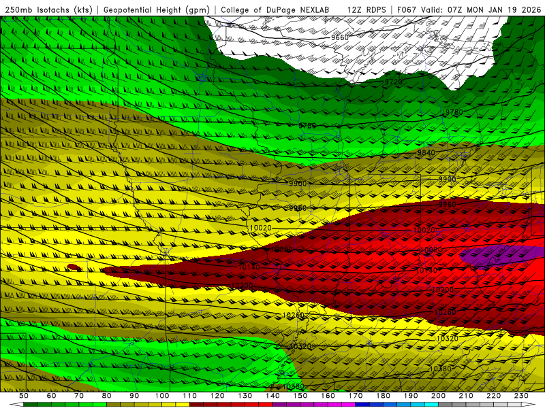Click the '250mb Isotachs (kts)' title text

pos(48,10)
